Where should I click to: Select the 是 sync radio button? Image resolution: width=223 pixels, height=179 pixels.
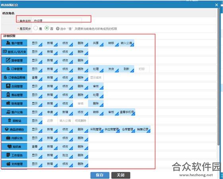(35, 28)
